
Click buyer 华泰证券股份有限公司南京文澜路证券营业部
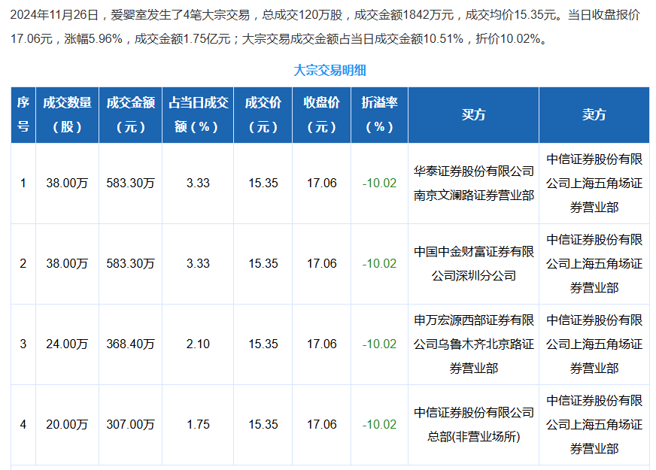pos(474,183)
